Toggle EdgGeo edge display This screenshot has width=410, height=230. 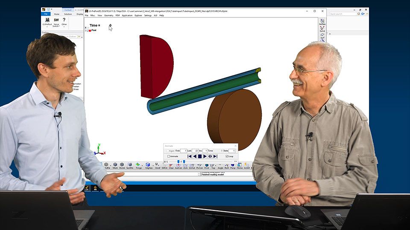(148, 165)
